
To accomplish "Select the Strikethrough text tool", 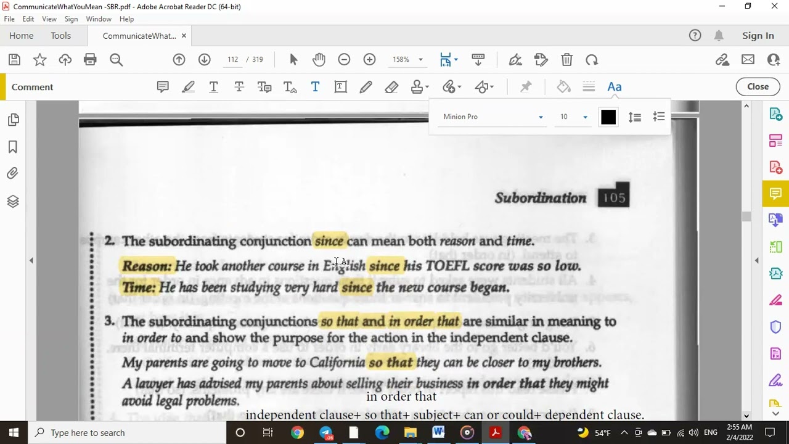I will click(x=239, y=87).
